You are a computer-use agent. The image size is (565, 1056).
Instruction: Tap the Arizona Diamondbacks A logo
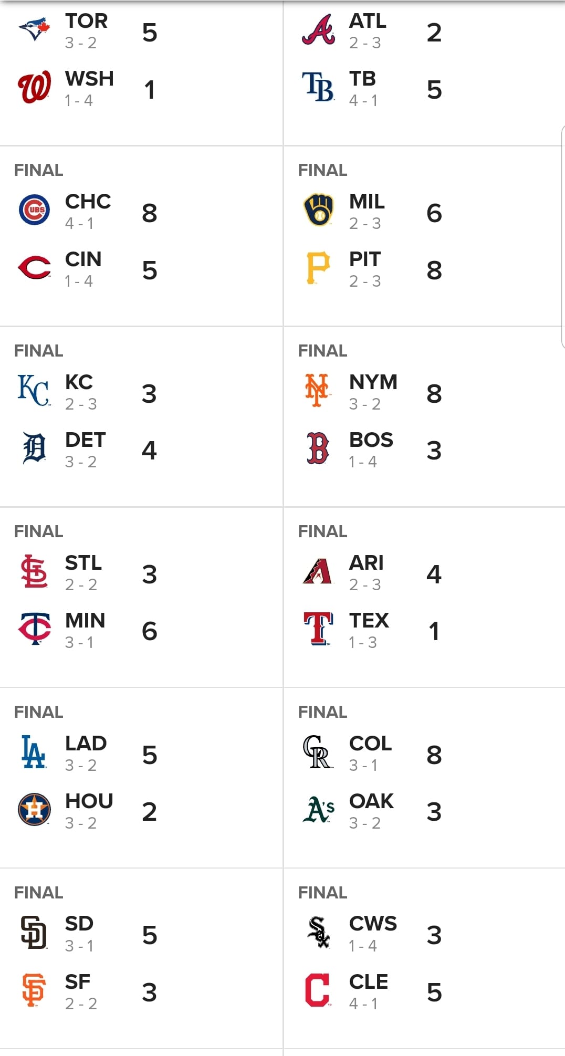click(x=318, y=571)
